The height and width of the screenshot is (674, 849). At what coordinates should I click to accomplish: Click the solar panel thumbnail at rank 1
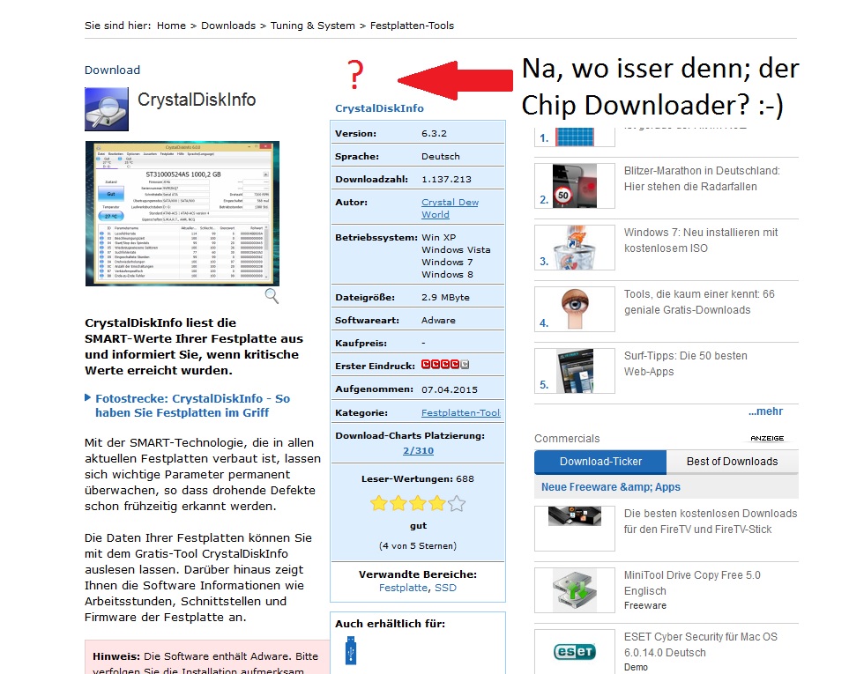click(575, 137)
